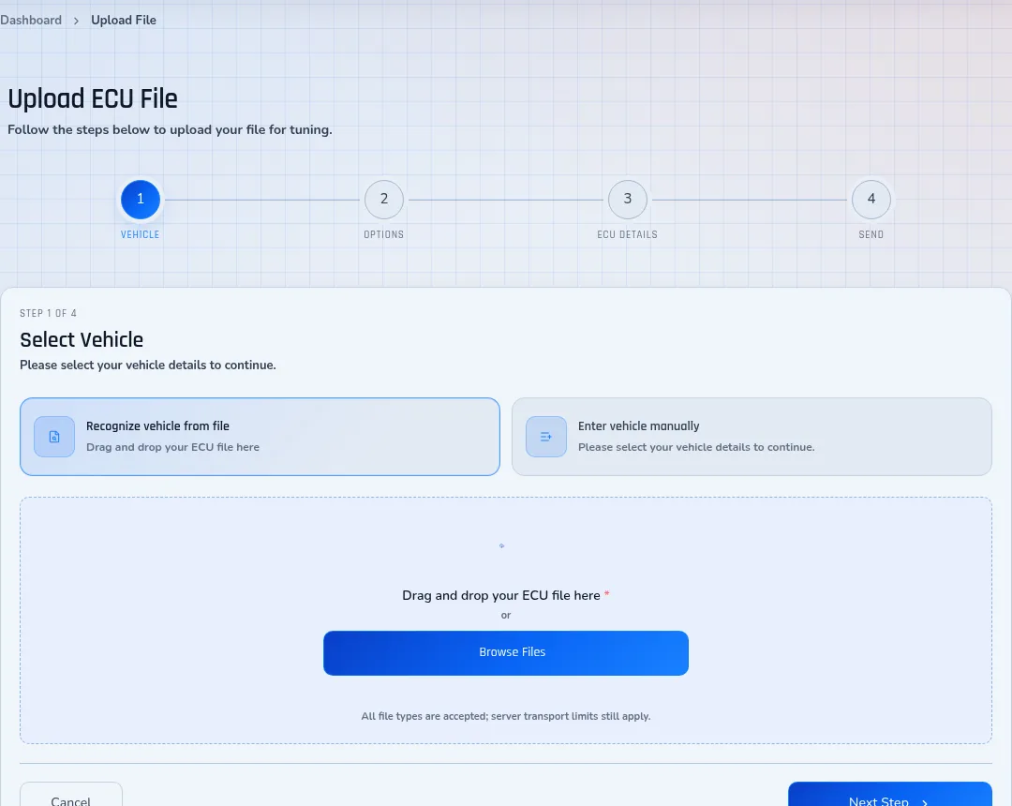Click the Upload File breadcrumb
The height and width of the screenshot is (806, 1012).
[x=124, y=20]
